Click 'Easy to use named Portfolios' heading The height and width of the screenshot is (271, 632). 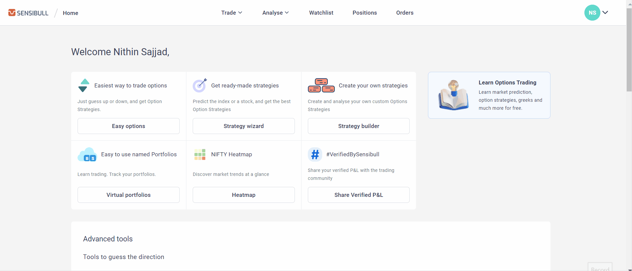point(139,154)
